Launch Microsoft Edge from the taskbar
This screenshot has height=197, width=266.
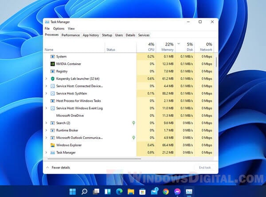[x=119, y=192]
